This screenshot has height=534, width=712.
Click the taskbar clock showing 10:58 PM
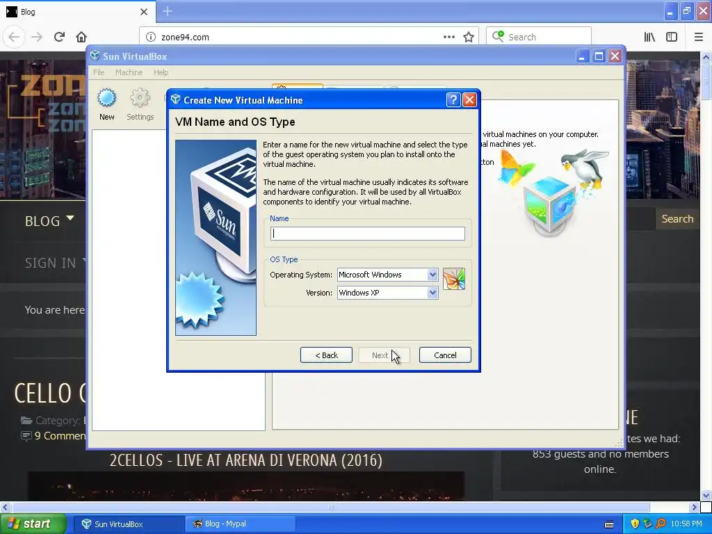pyautogui.click(x=686, y=524)
